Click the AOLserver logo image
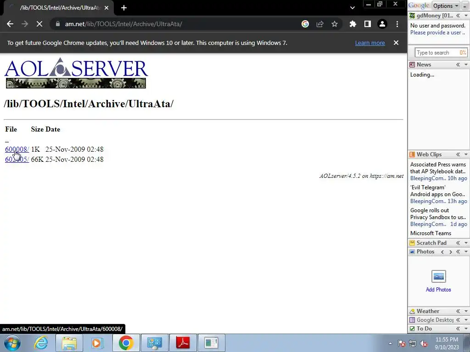The width and height of the screenshot is (470, 352). tap(76, 73)
